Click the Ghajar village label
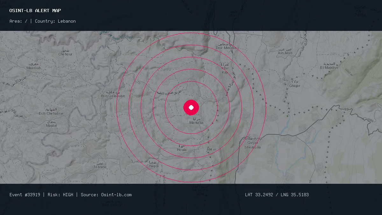 coord(295,84)
